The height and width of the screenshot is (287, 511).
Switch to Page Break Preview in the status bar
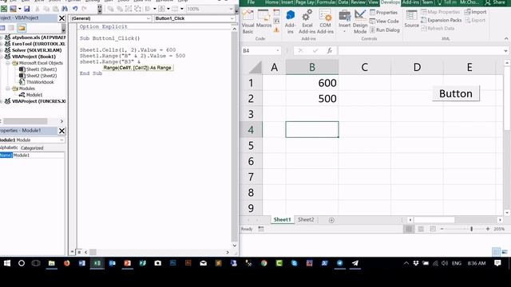[433, 229]
